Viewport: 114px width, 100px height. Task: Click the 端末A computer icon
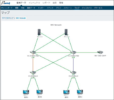coord(26,93)
